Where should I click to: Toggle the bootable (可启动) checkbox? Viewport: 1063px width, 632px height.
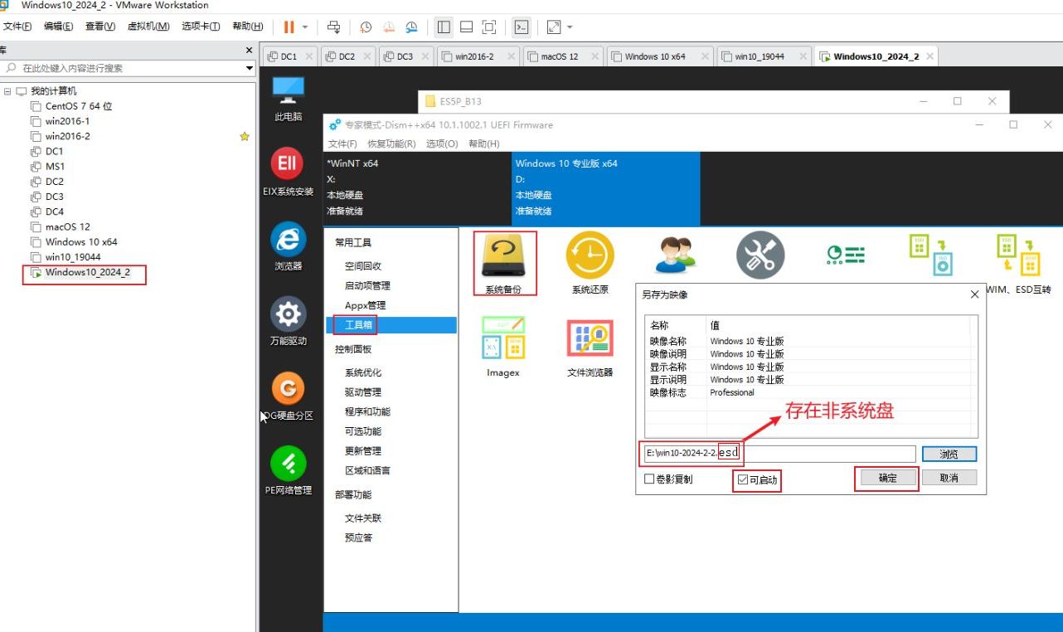[742, 479]
